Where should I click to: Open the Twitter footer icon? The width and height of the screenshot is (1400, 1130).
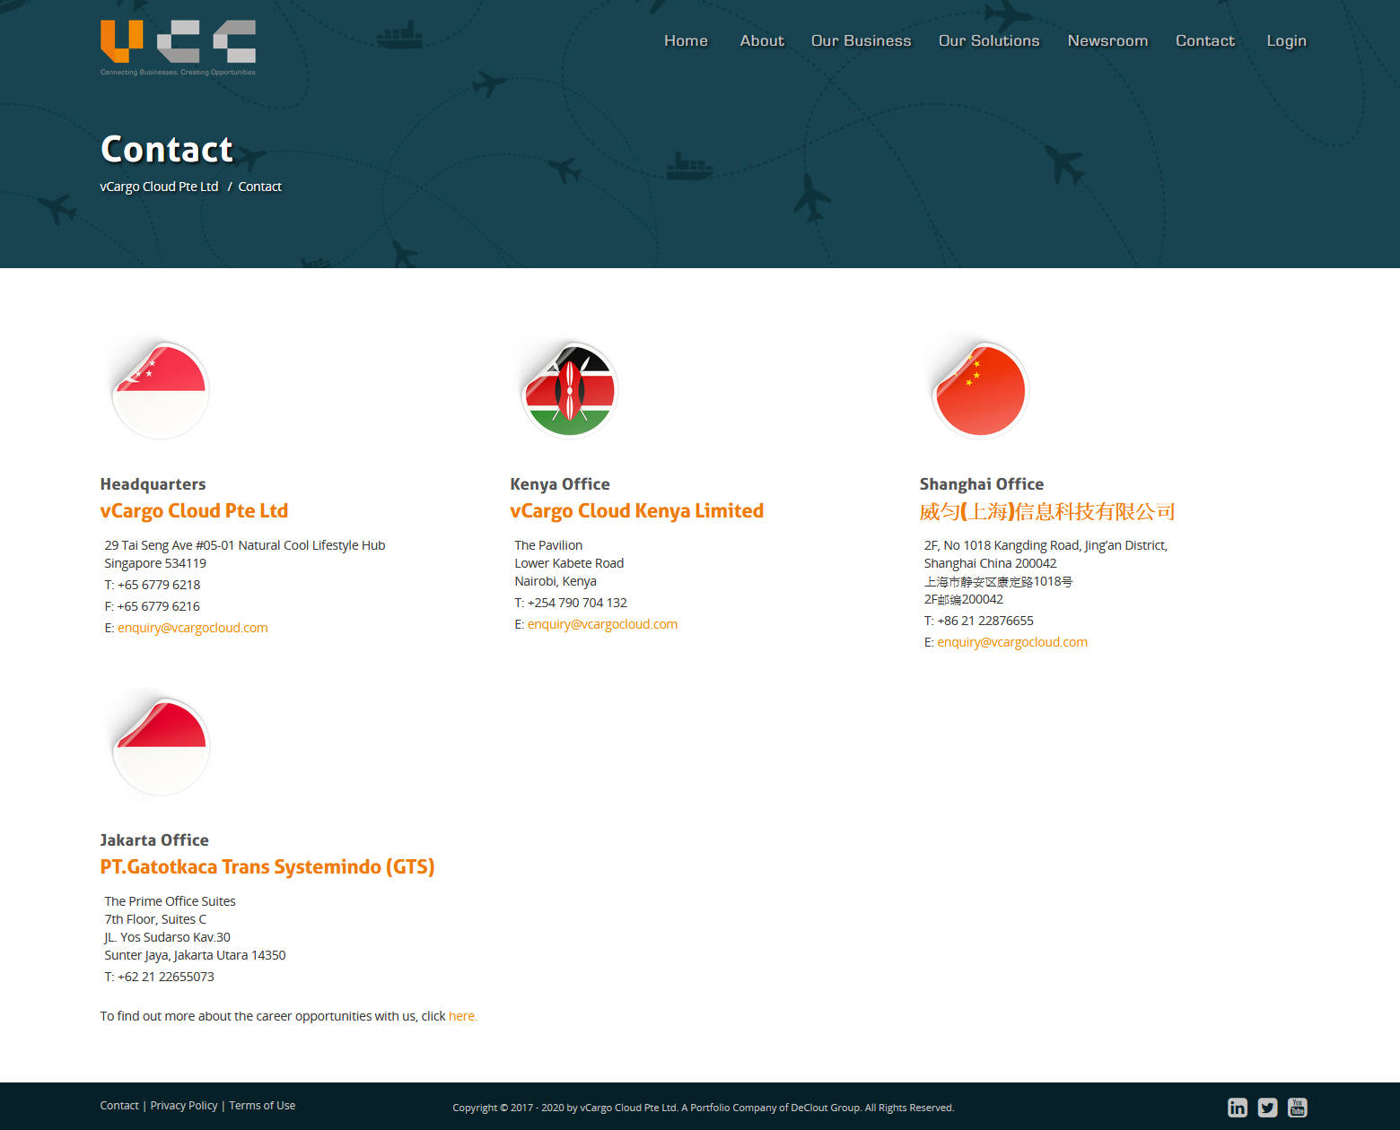point(1267,1108)
